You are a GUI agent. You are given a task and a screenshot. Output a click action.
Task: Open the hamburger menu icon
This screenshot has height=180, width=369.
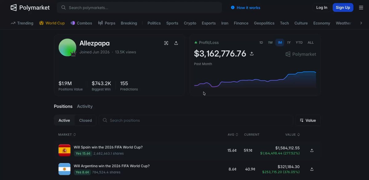coord(361,8)
